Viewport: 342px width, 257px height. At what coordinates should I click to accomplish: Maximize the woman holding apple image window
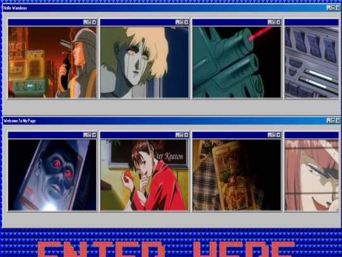[182, 135]
